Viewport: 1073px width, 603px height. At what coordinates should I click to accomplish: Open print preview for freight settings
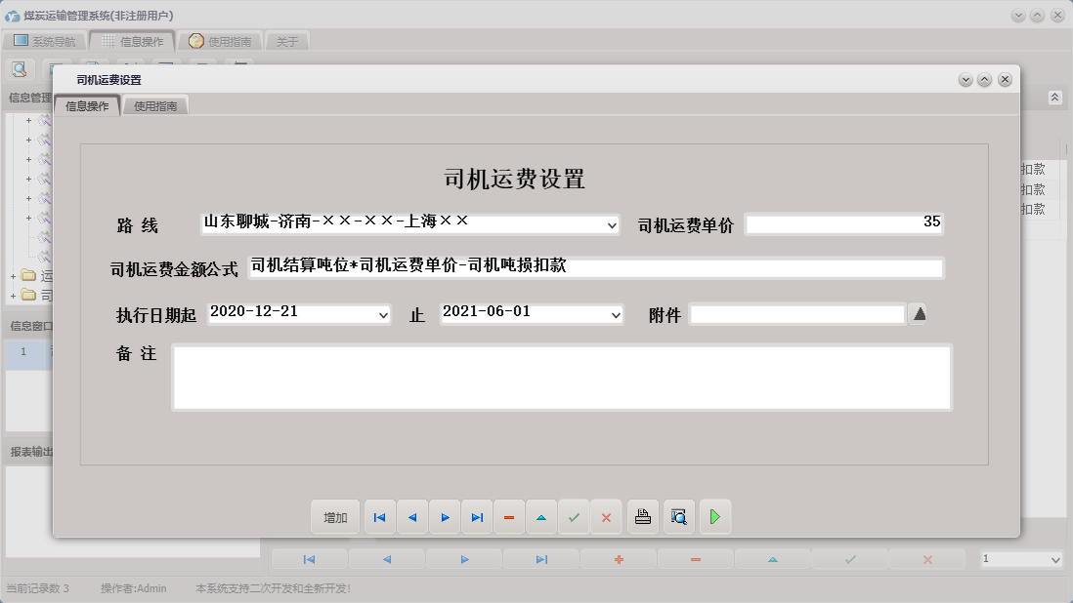tap(678, 517)
